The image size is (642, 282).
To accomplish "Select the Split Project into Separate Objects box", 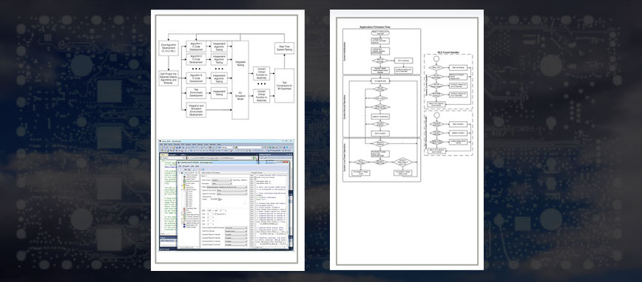I will click(169, 78).
